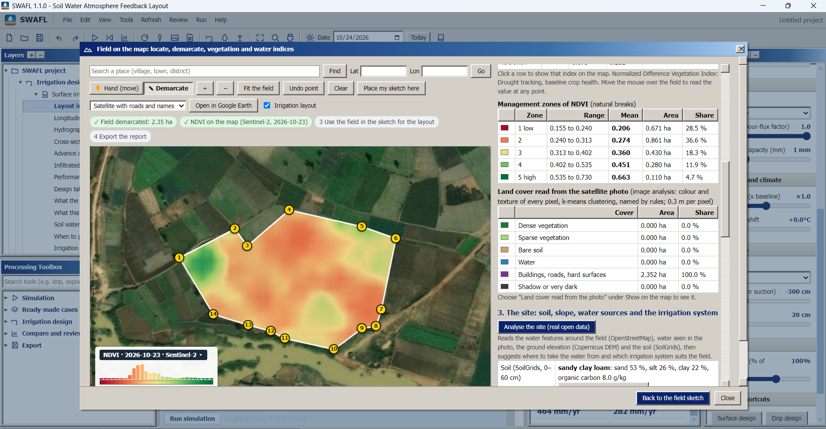Click the 'Search a place' input field
This screenshot has height=429, width=826.
pyautogui.click(x=205, y=71)
